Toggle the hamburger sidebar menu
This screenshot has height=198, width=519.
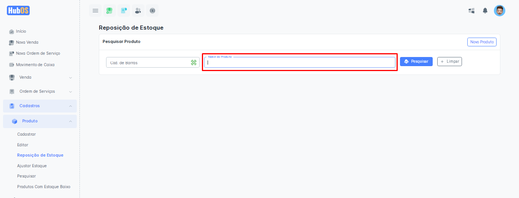[x=95, y=11]
